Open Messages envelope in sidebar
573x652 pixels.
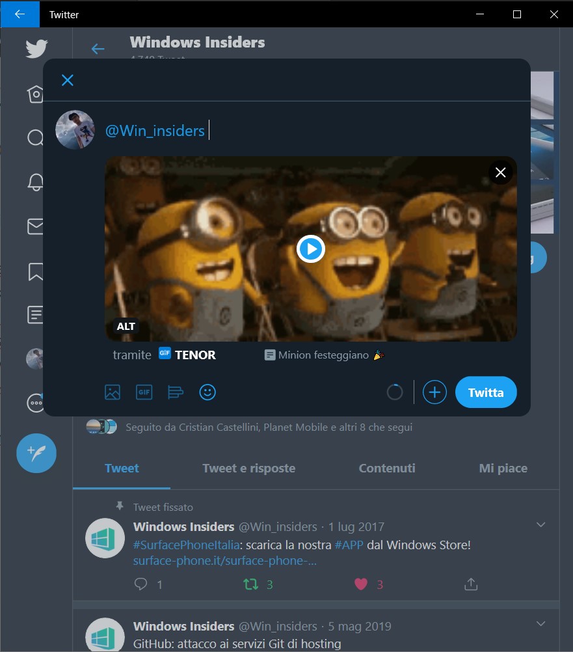35,226
